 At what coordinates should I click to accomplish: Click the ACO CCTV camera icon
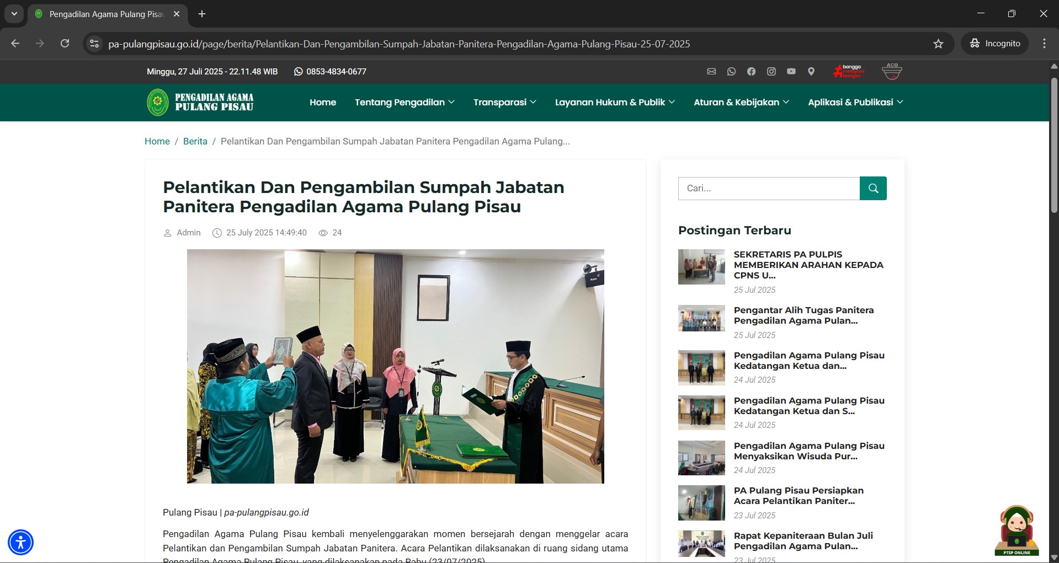[892, 72]
